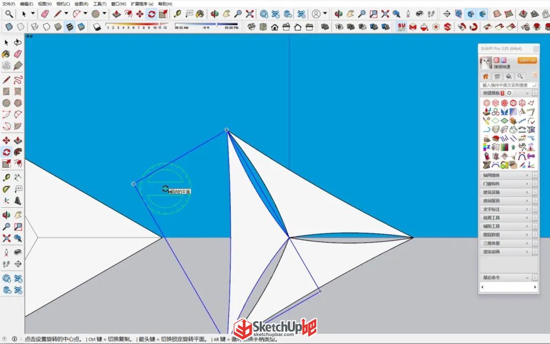The image size is (550, 344).
Task: Choose the Freehand tool in left toolbar
Action: pyautogui.click(x=18, y=80)
